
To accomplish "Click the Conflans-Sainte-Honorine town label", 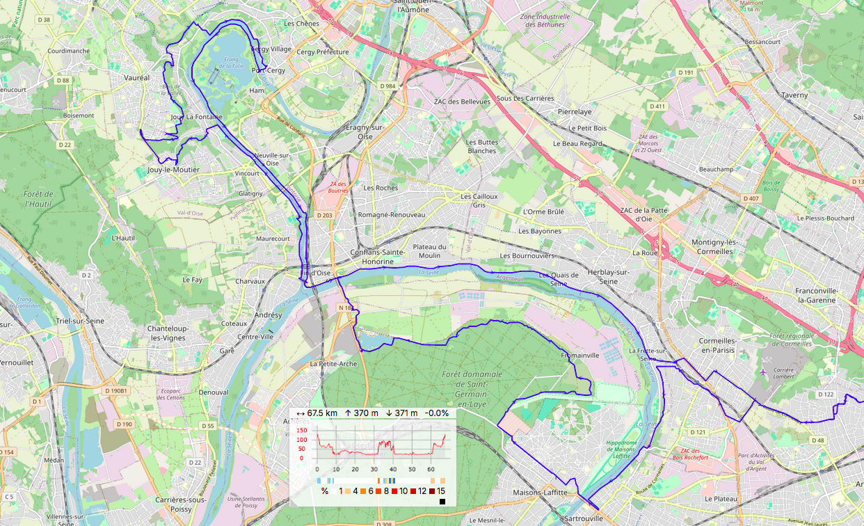I will click(x=371, y=257).
